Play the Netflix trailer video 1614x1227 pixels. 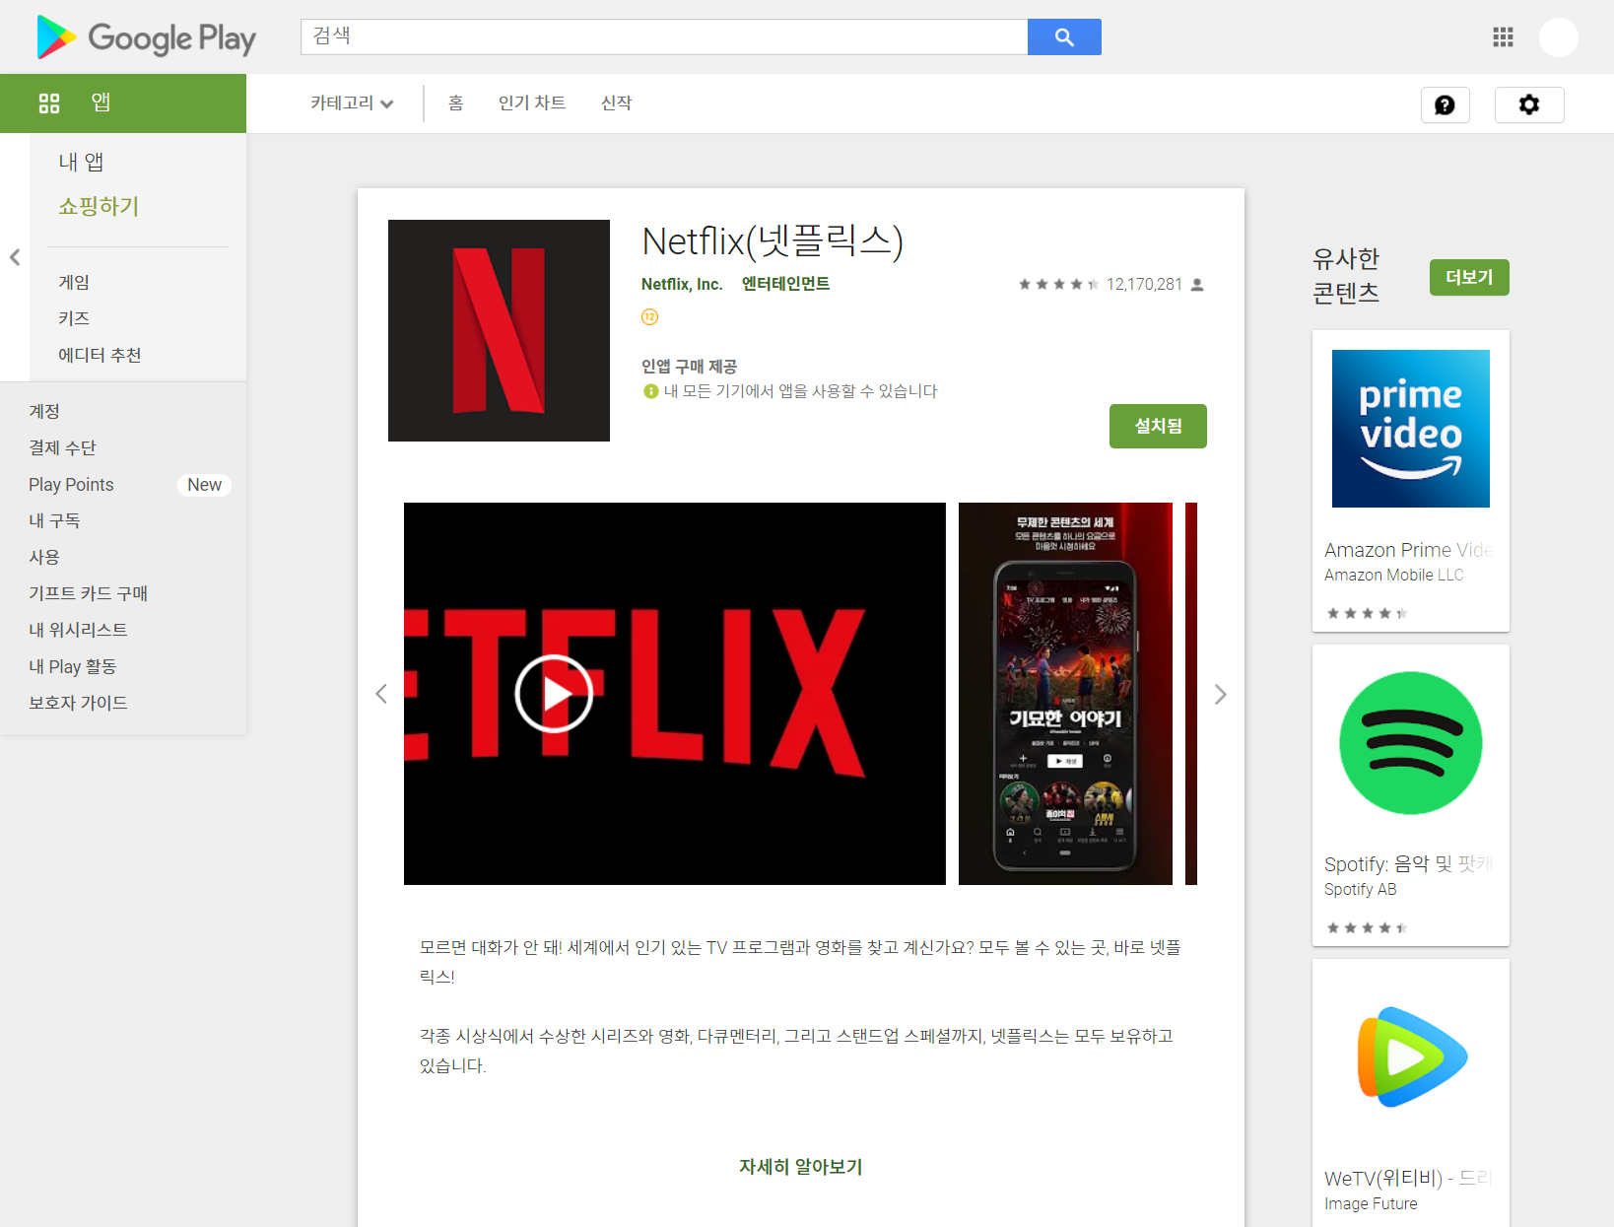[x=554, y=694]
